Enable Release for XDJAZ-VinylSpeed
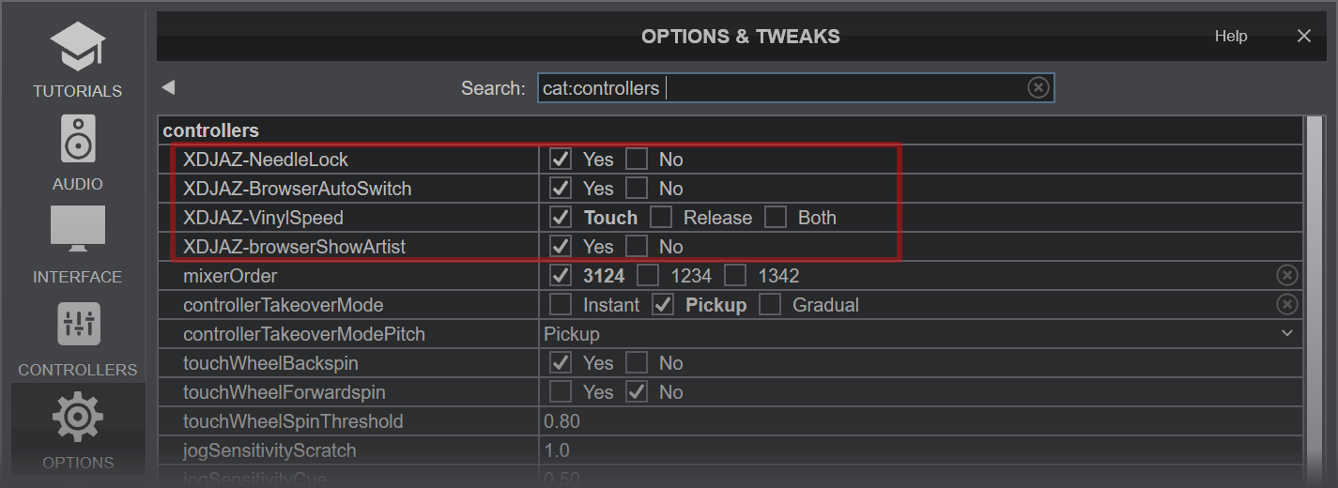This screenshot has width=1338, height=488. [662, 218]
